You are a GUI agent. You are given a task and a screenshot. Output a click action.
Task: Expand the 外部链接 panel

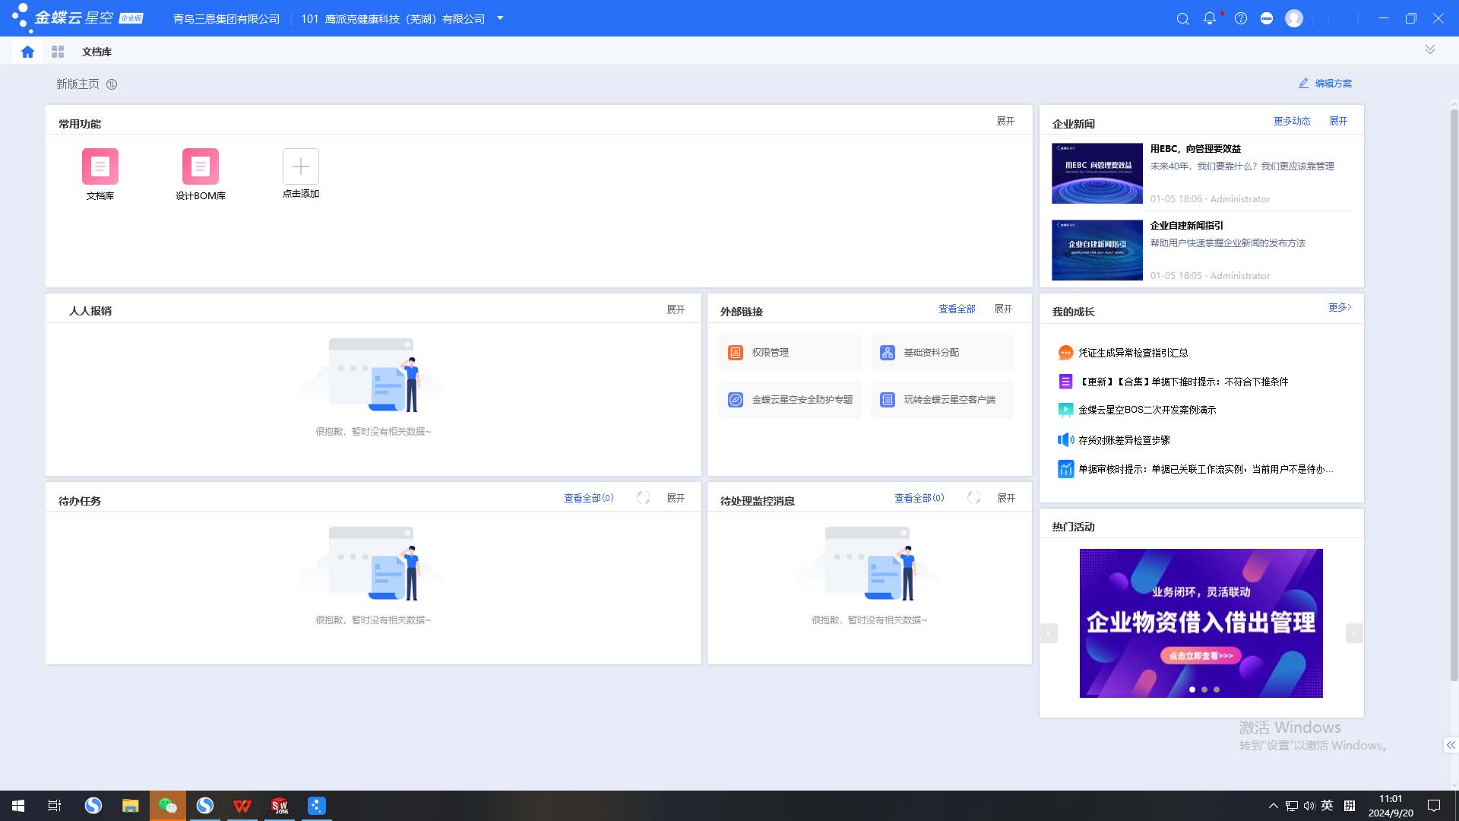(1003, 309)
